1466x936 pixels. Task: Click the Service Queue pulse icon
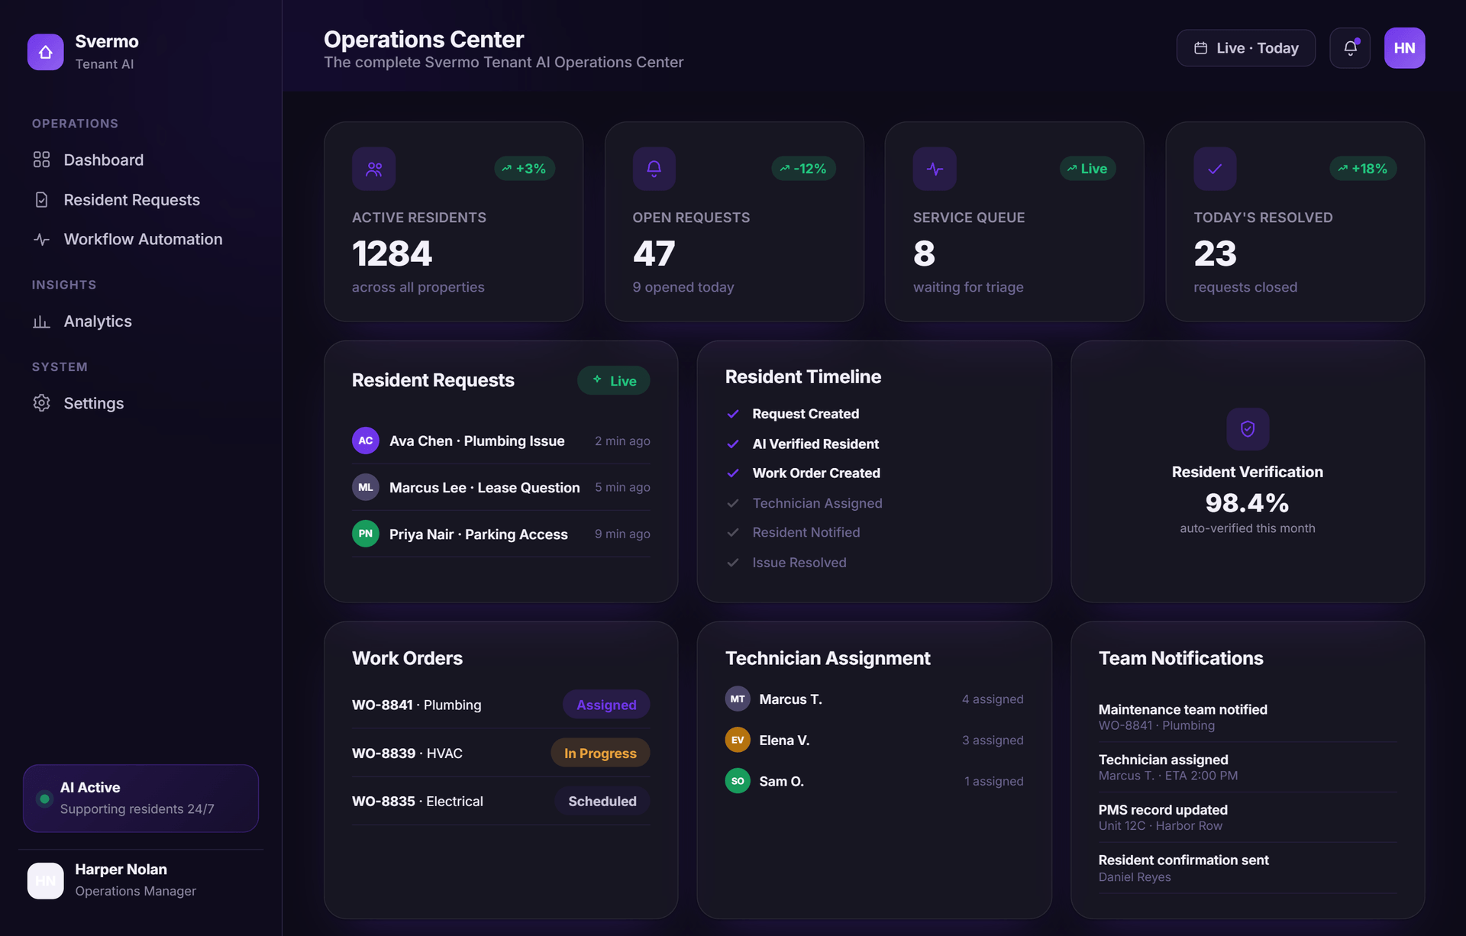[935, 169]
